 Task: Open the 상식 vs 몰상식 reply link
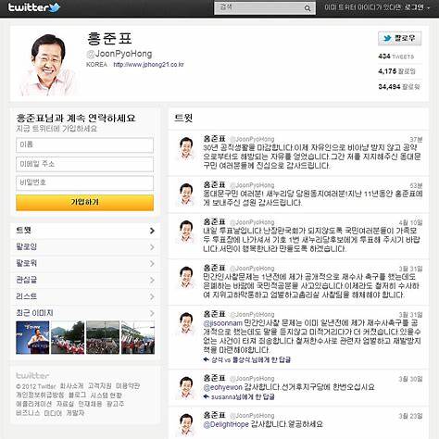point(251,359)
